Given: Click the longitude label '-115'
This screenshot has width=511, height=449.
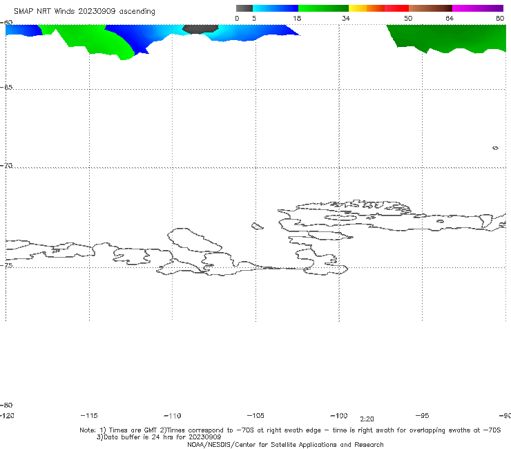Looking at the screenshot, I should tap(89, 416).
